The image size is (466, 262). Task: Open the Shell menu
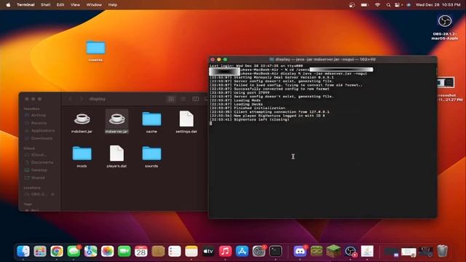(45, 5)
